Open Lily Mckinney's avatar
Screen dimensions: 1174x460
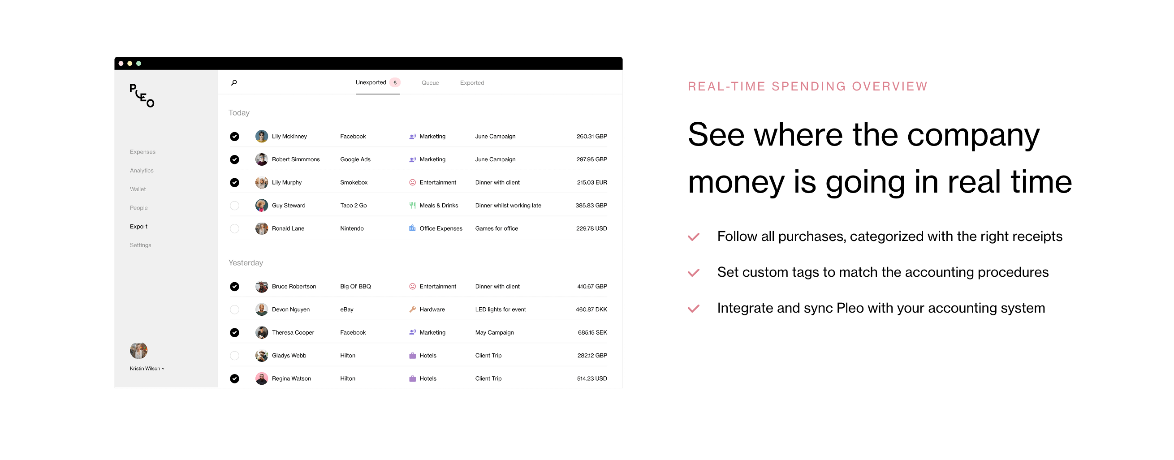(x=262, y=136)
